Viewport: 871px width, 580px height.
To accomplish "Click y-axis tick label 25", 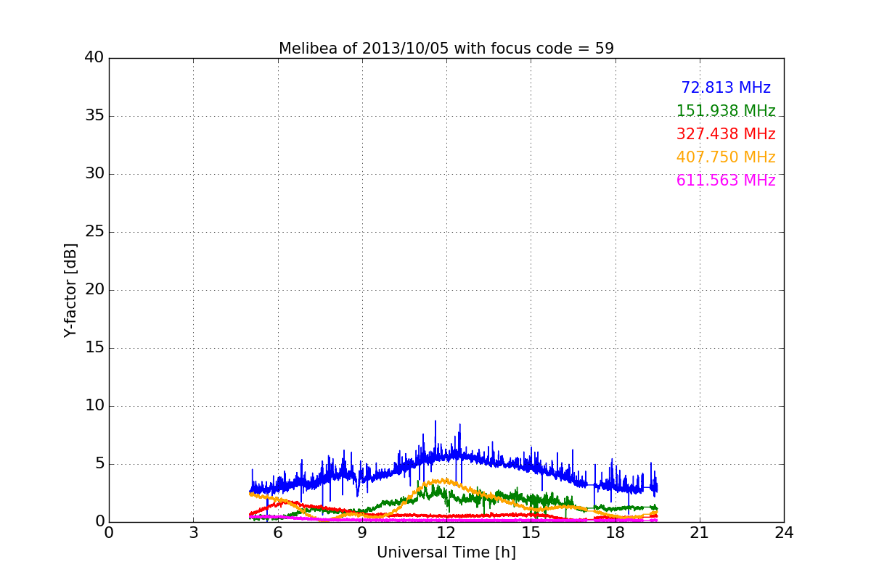I will click(x=94, y=232).
